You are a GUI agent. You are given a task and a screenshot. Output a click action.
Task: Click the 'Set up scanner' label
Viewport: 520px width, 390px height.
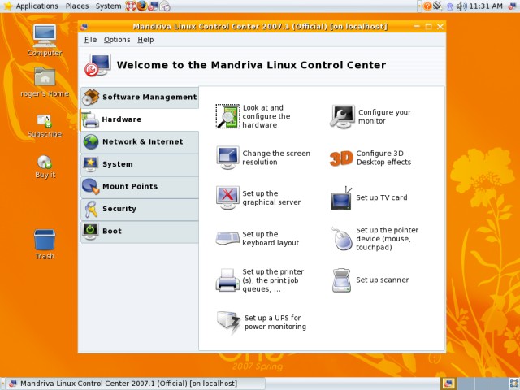coord(383,279)
